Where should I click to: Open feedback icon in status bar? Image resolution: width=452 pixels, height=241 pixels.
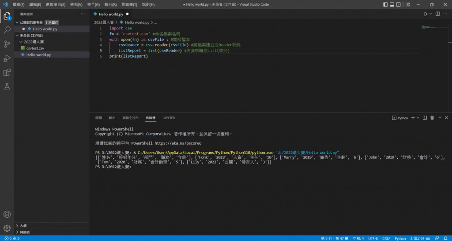point(437,238)
